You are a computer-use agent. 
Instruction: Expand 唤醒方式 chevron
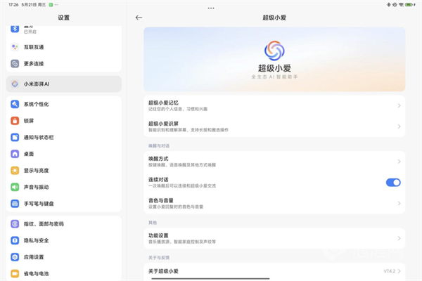(x=399, y=162)
